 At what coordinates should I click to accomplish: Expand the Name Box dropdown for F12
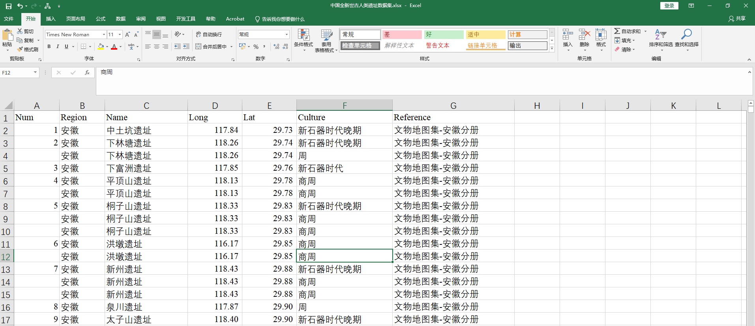coord(35,73)
